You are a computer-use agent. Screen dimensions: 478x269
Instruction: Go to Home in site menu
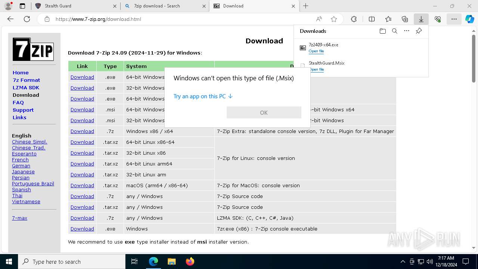[x=21, y=72]
